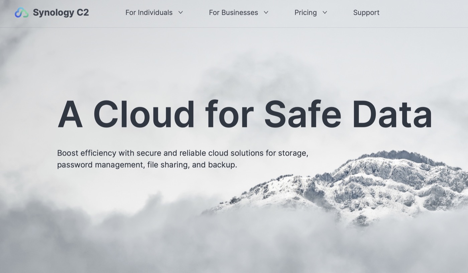Click the Synology C2 cloud logo icon

click(x=21, y=13)
